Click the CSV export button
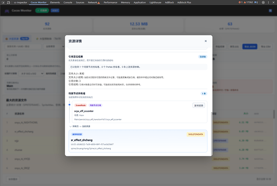277x186 pixels. pos(265,46)
